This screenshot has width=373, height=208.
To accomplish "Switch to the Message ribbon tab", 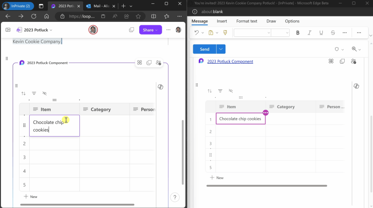I will 200,21.
